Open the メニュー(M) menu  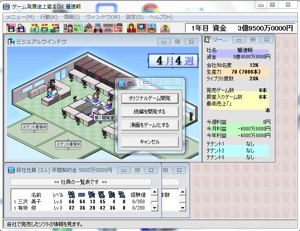click(20, 17)
